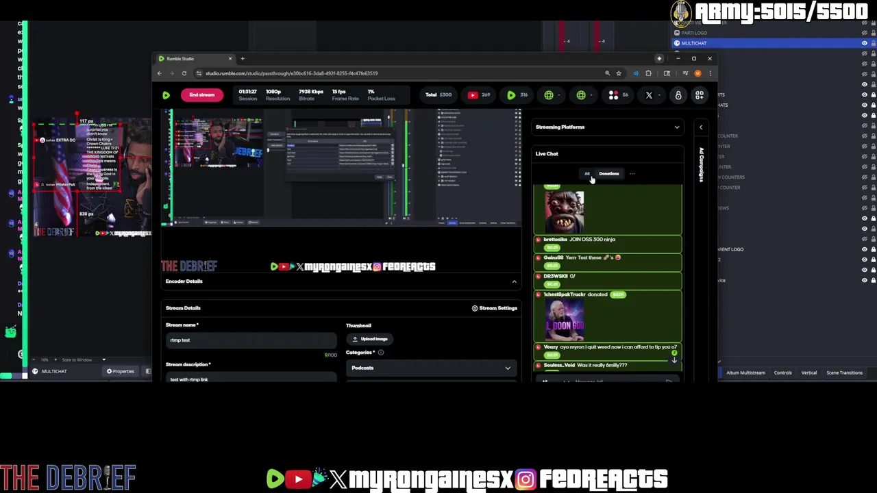This screenshot has width=877, height=493.
Task: Click the Veazy chat message
Action: tap(608, 351)
